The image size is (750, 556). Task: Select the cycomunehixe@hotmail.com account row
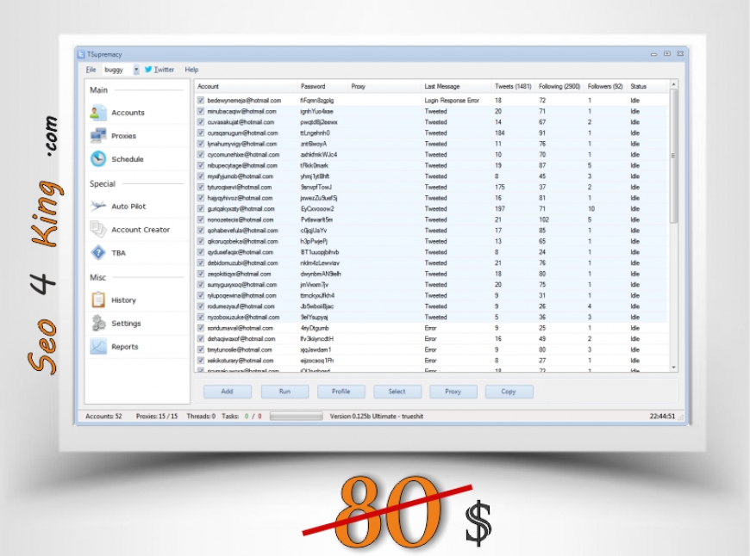(x=432, y=155)
